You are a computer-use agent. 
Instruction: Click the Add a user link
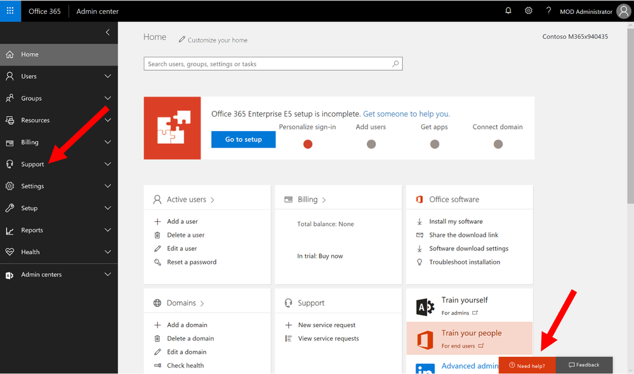pos(182,221)
